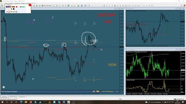Draw a vertical line tool
Viewport: 186px width, 104px height.
point(96,5)
